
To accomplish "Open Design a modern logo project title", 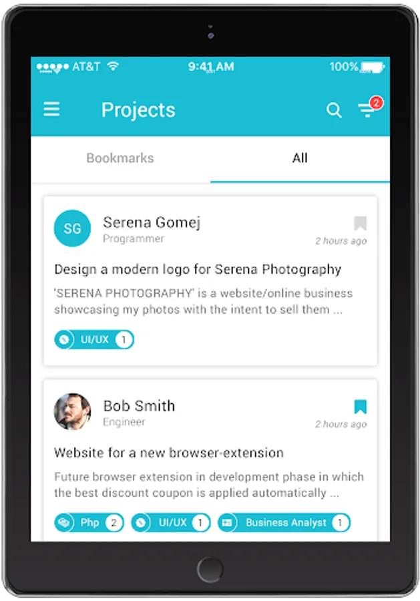I will 198,270.
